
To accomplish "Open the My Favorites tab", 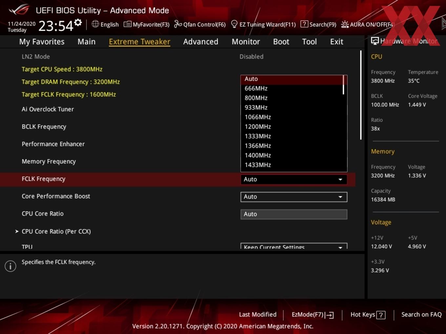I will [x=42, y=42].
